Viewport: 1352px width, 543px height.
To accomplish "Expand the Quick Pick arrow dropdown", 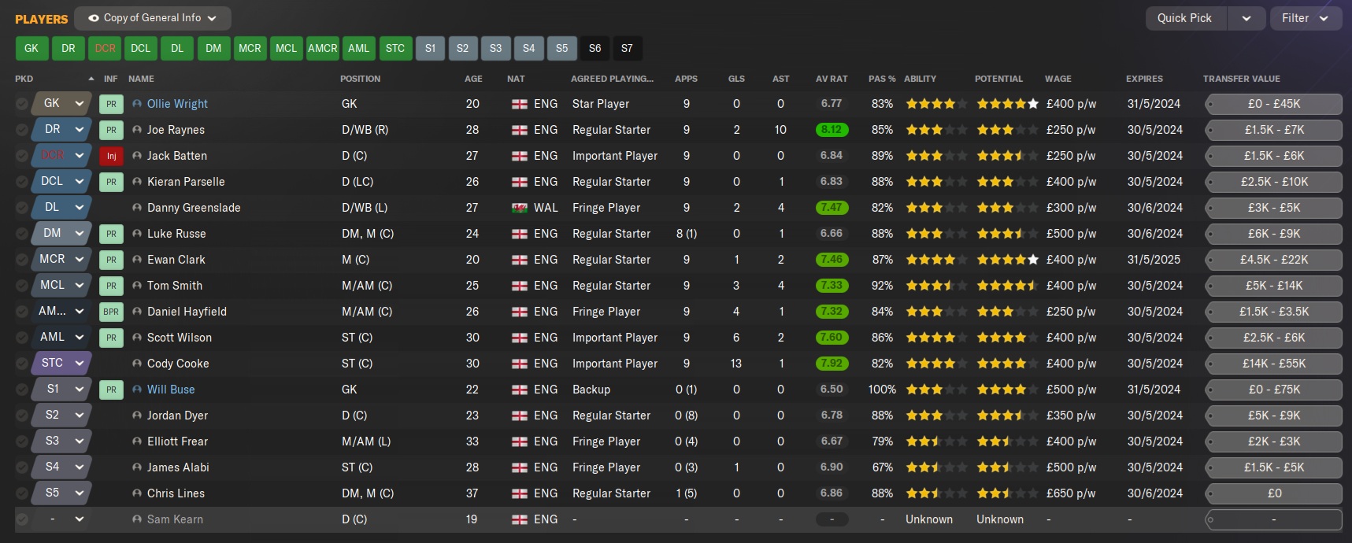I will click(1246, 18).
